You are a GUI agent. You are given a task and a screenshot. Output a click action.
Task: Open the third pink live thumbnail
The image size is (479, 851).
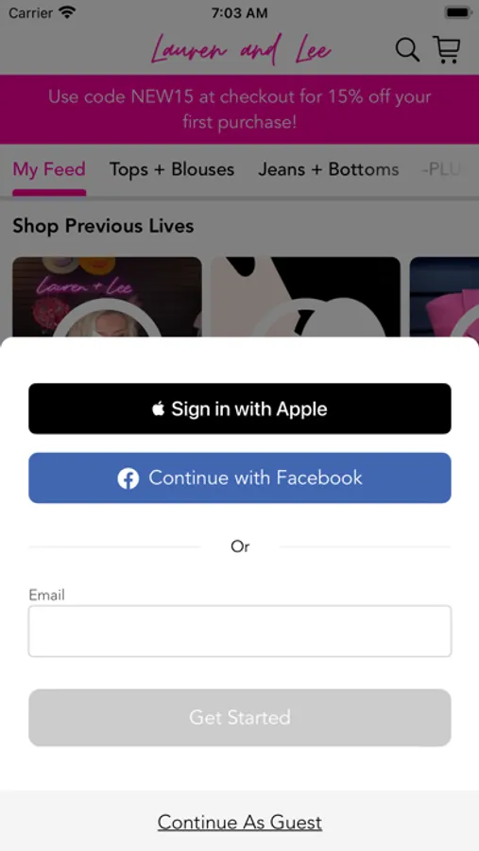(x=444, y=298)
